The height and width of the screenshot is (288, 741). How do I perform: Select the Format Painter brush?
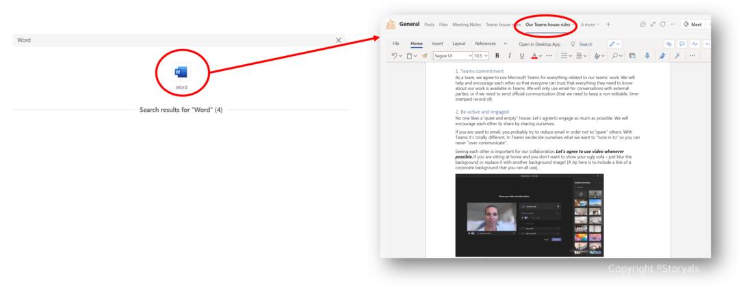pyautogui.click(x=424, y=55)
